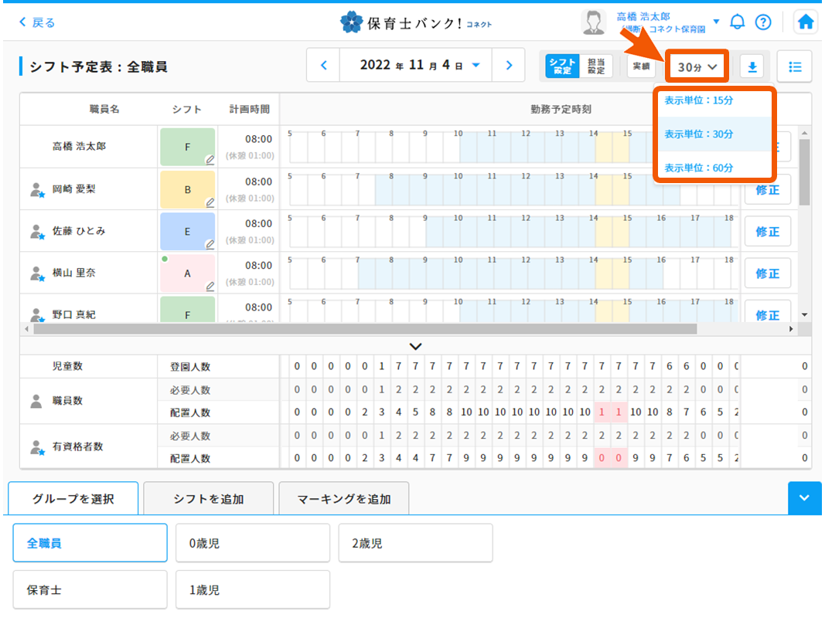The width and height of the screenshot is (825, 618).
Task: Select 表示単位：60分 from the menu
Action: tap(712, 168)
